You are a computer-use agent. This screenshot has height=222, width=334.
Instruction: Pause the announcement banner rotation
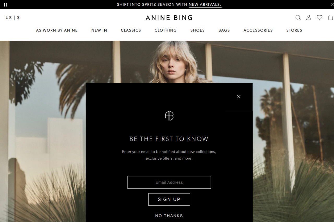point(5,4)
